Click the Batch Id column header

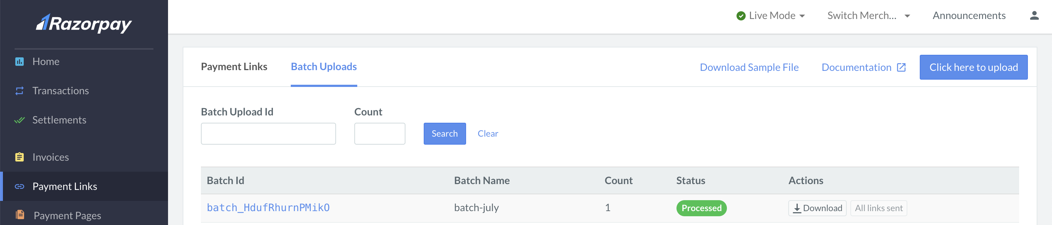pyautogui.click(x=225, y=180)
